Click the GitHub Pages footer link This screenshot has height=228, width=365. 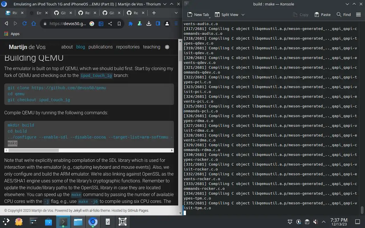[138, 211]
